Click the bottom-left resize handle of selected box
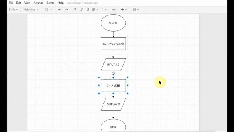The width and height of the screenshot is (234, 132). [99, 93]
